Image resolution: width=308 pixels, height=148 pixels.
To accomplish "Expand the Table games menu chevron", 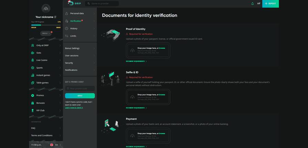I will (60, 83).
